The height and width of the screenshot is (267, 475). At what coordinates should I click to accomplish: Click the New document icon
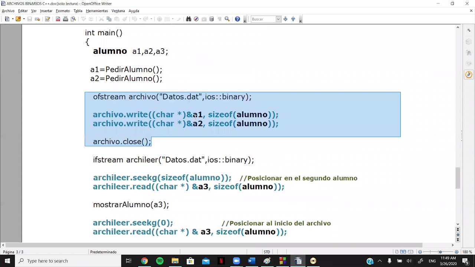7,19
